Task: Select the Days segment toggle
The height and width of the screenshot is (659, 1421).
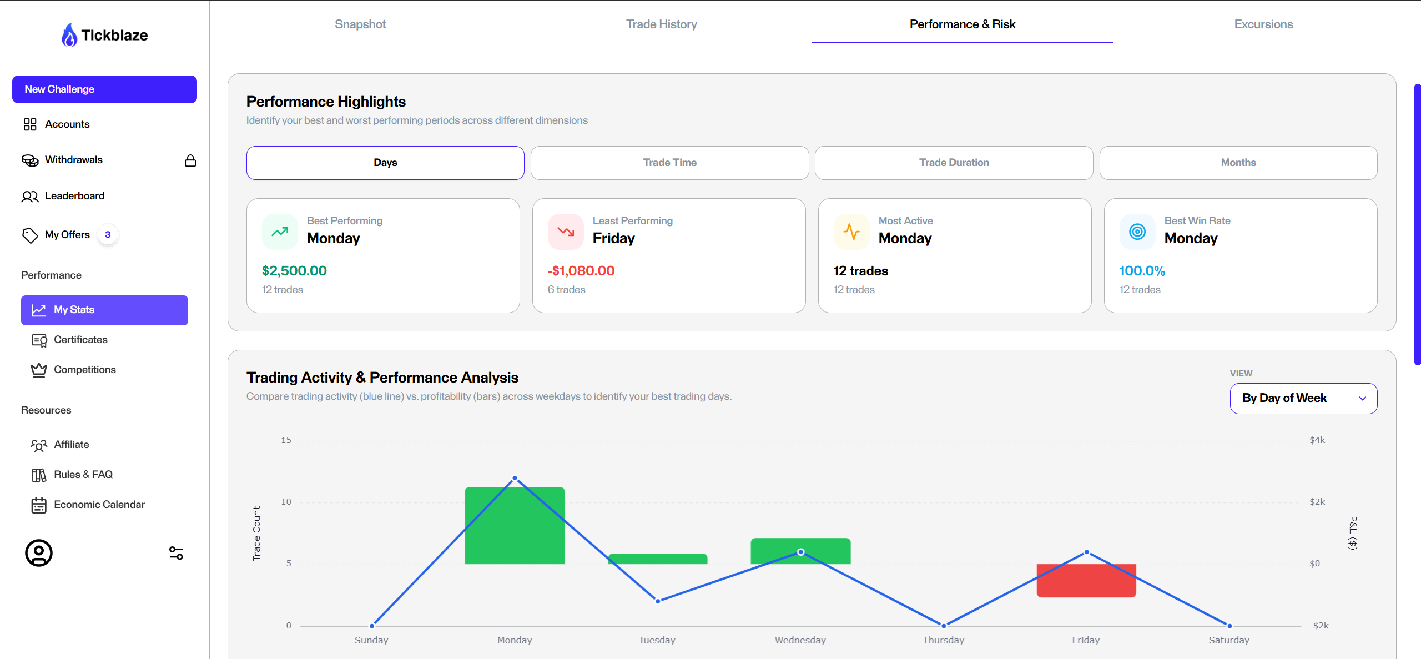Action: [385, 163]
